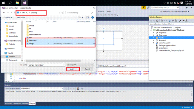Click This PC in the address breadcrumb
The image size is (194, 109).
pos(25,13)
